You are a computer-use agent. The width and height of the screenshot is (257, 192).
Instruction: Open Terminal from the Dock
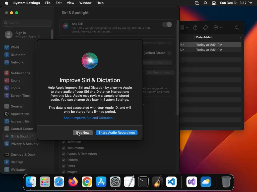tap(143, 181)
